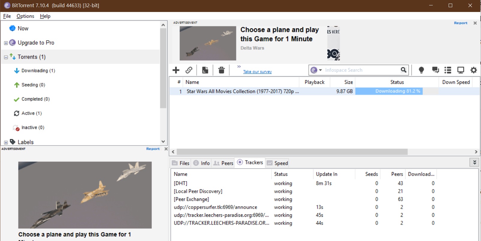Click the Create New Torrent file icon
This screenshot has width=481, height=241.
(205, 70)
